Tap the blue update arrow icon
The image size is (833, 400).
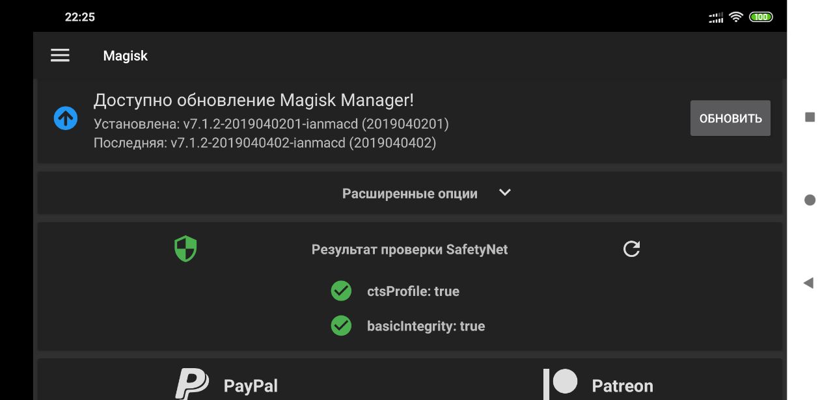click(66, 118)
